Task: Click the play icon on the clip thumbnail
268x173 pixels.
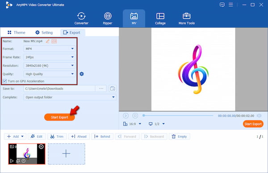Action: [12, 161]
